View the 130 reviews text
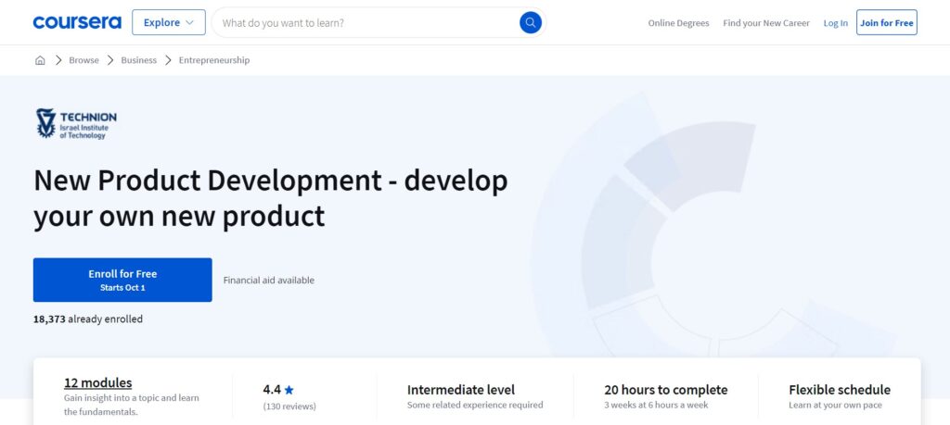Viewport: 950px width, 425px height. point(289,406)
